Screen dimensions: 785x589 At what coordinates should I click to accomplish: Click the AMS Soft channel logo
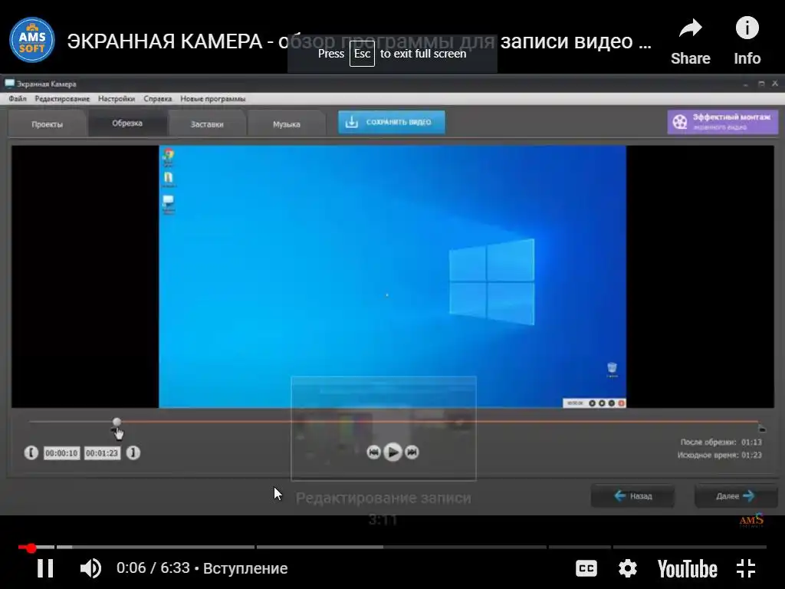[32, 40]
